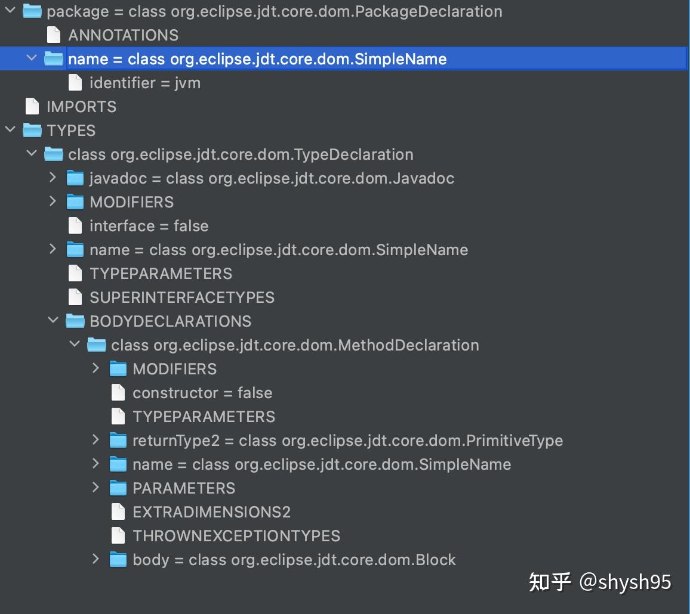Click the file icon next to IMPORTS
Screen dimensions: 690x614
point(32,107)
